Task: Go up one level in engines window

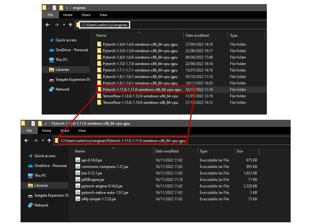Action: pos(70,25)
